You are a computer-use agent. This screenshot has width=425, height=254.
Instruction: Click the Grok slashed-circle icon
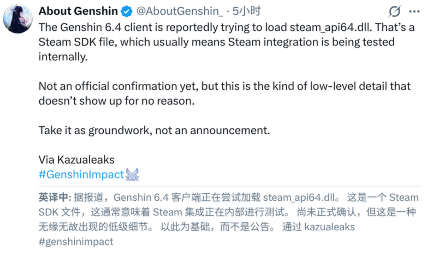pyautogui.click(x=394, y=12)
